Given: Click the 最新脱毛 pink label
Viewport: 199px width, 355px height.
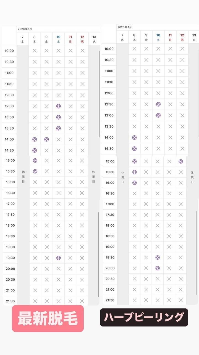Looking at the screenshot, I should pyautogui.click(x=48, y=318).
